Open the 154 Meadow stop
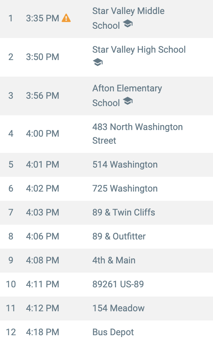Screen dimensions: 213x347 click(x=118, y=308)
